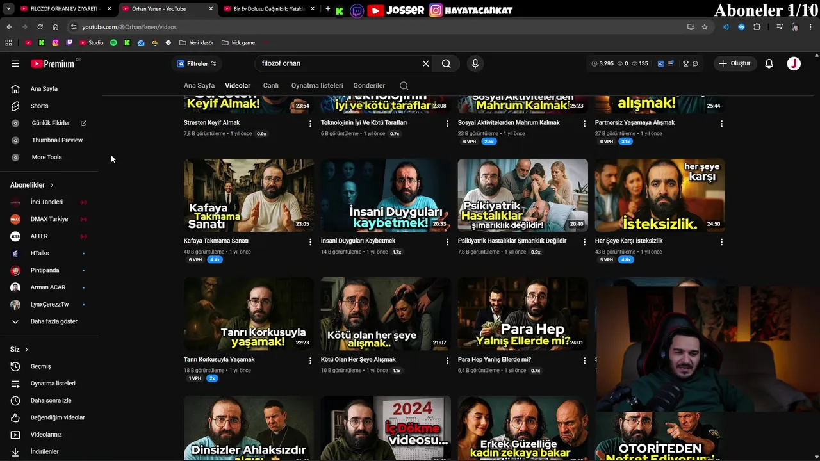This screenshot has width=820, height=461.
Task: Click the address bar URL
Action: (129, 27)
